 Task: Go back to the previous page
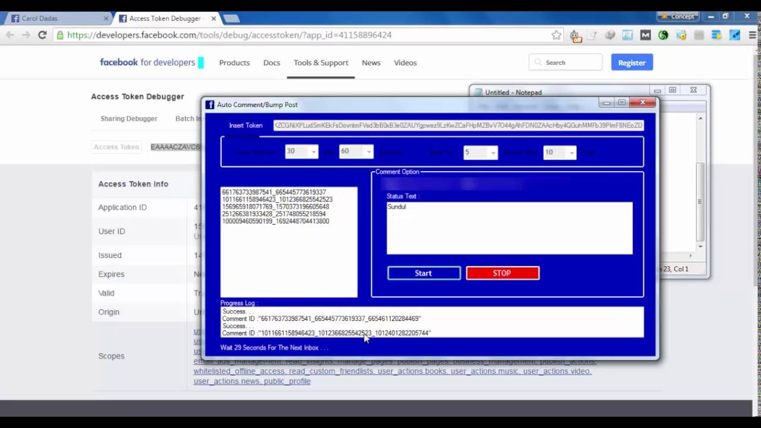[x=10, y=35]
